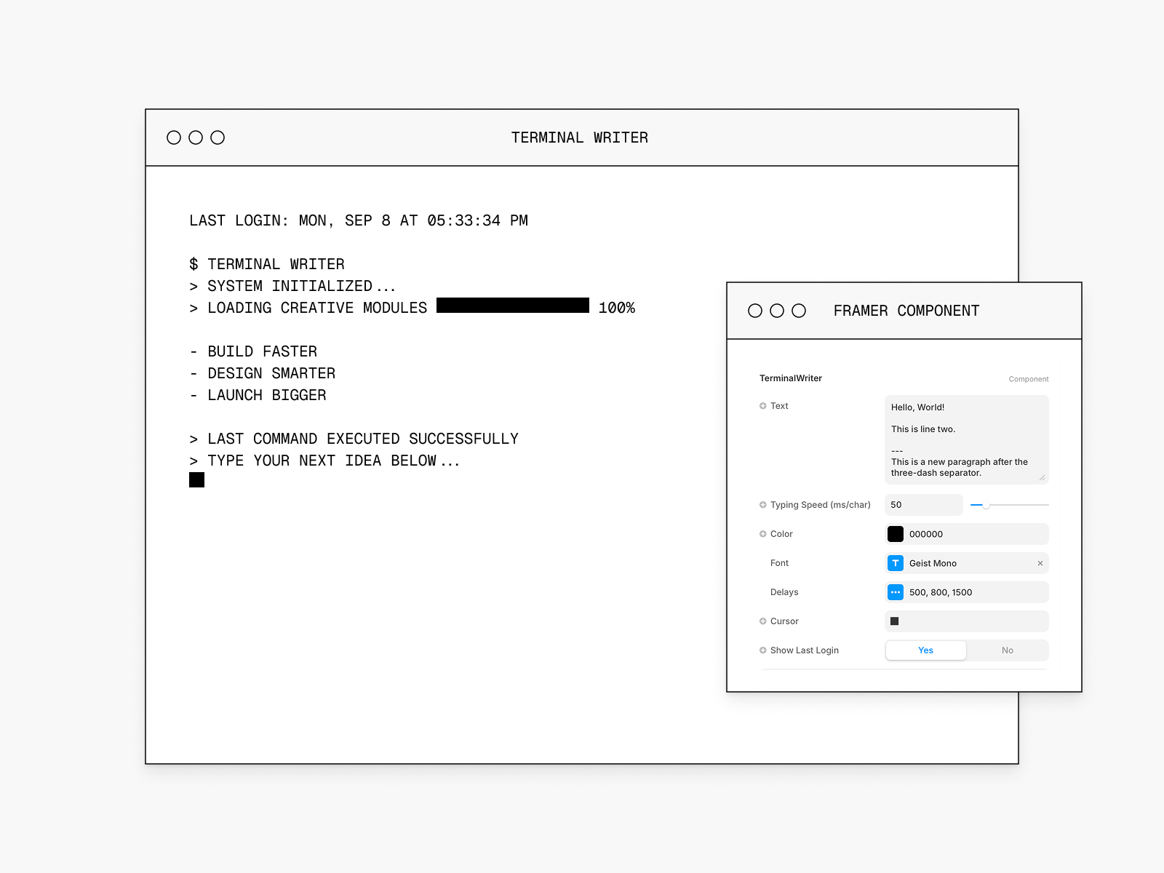Click the blinking block cursor in the terminal

click(196, 479)
